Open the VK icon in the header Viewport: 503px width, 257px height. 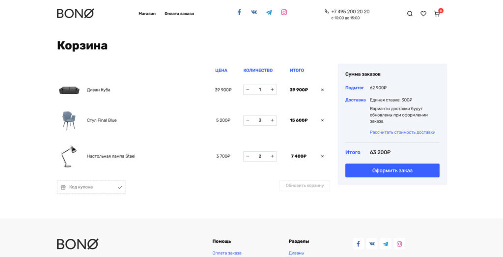point(254,12)
